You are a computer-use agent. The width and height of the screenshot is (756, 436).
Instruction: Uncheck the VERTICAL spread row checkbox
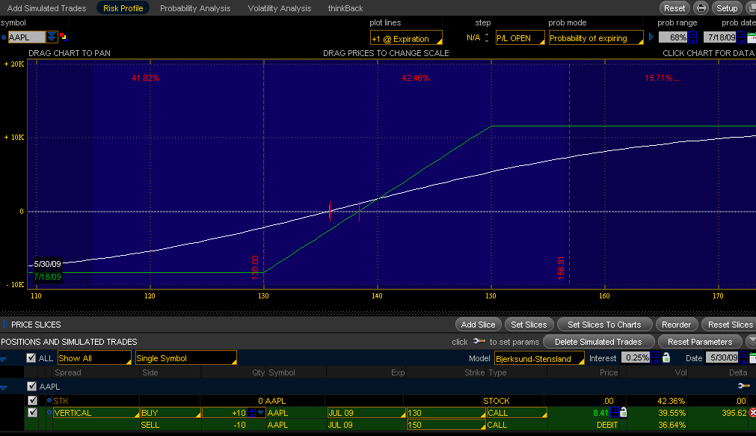pos(32,412)
